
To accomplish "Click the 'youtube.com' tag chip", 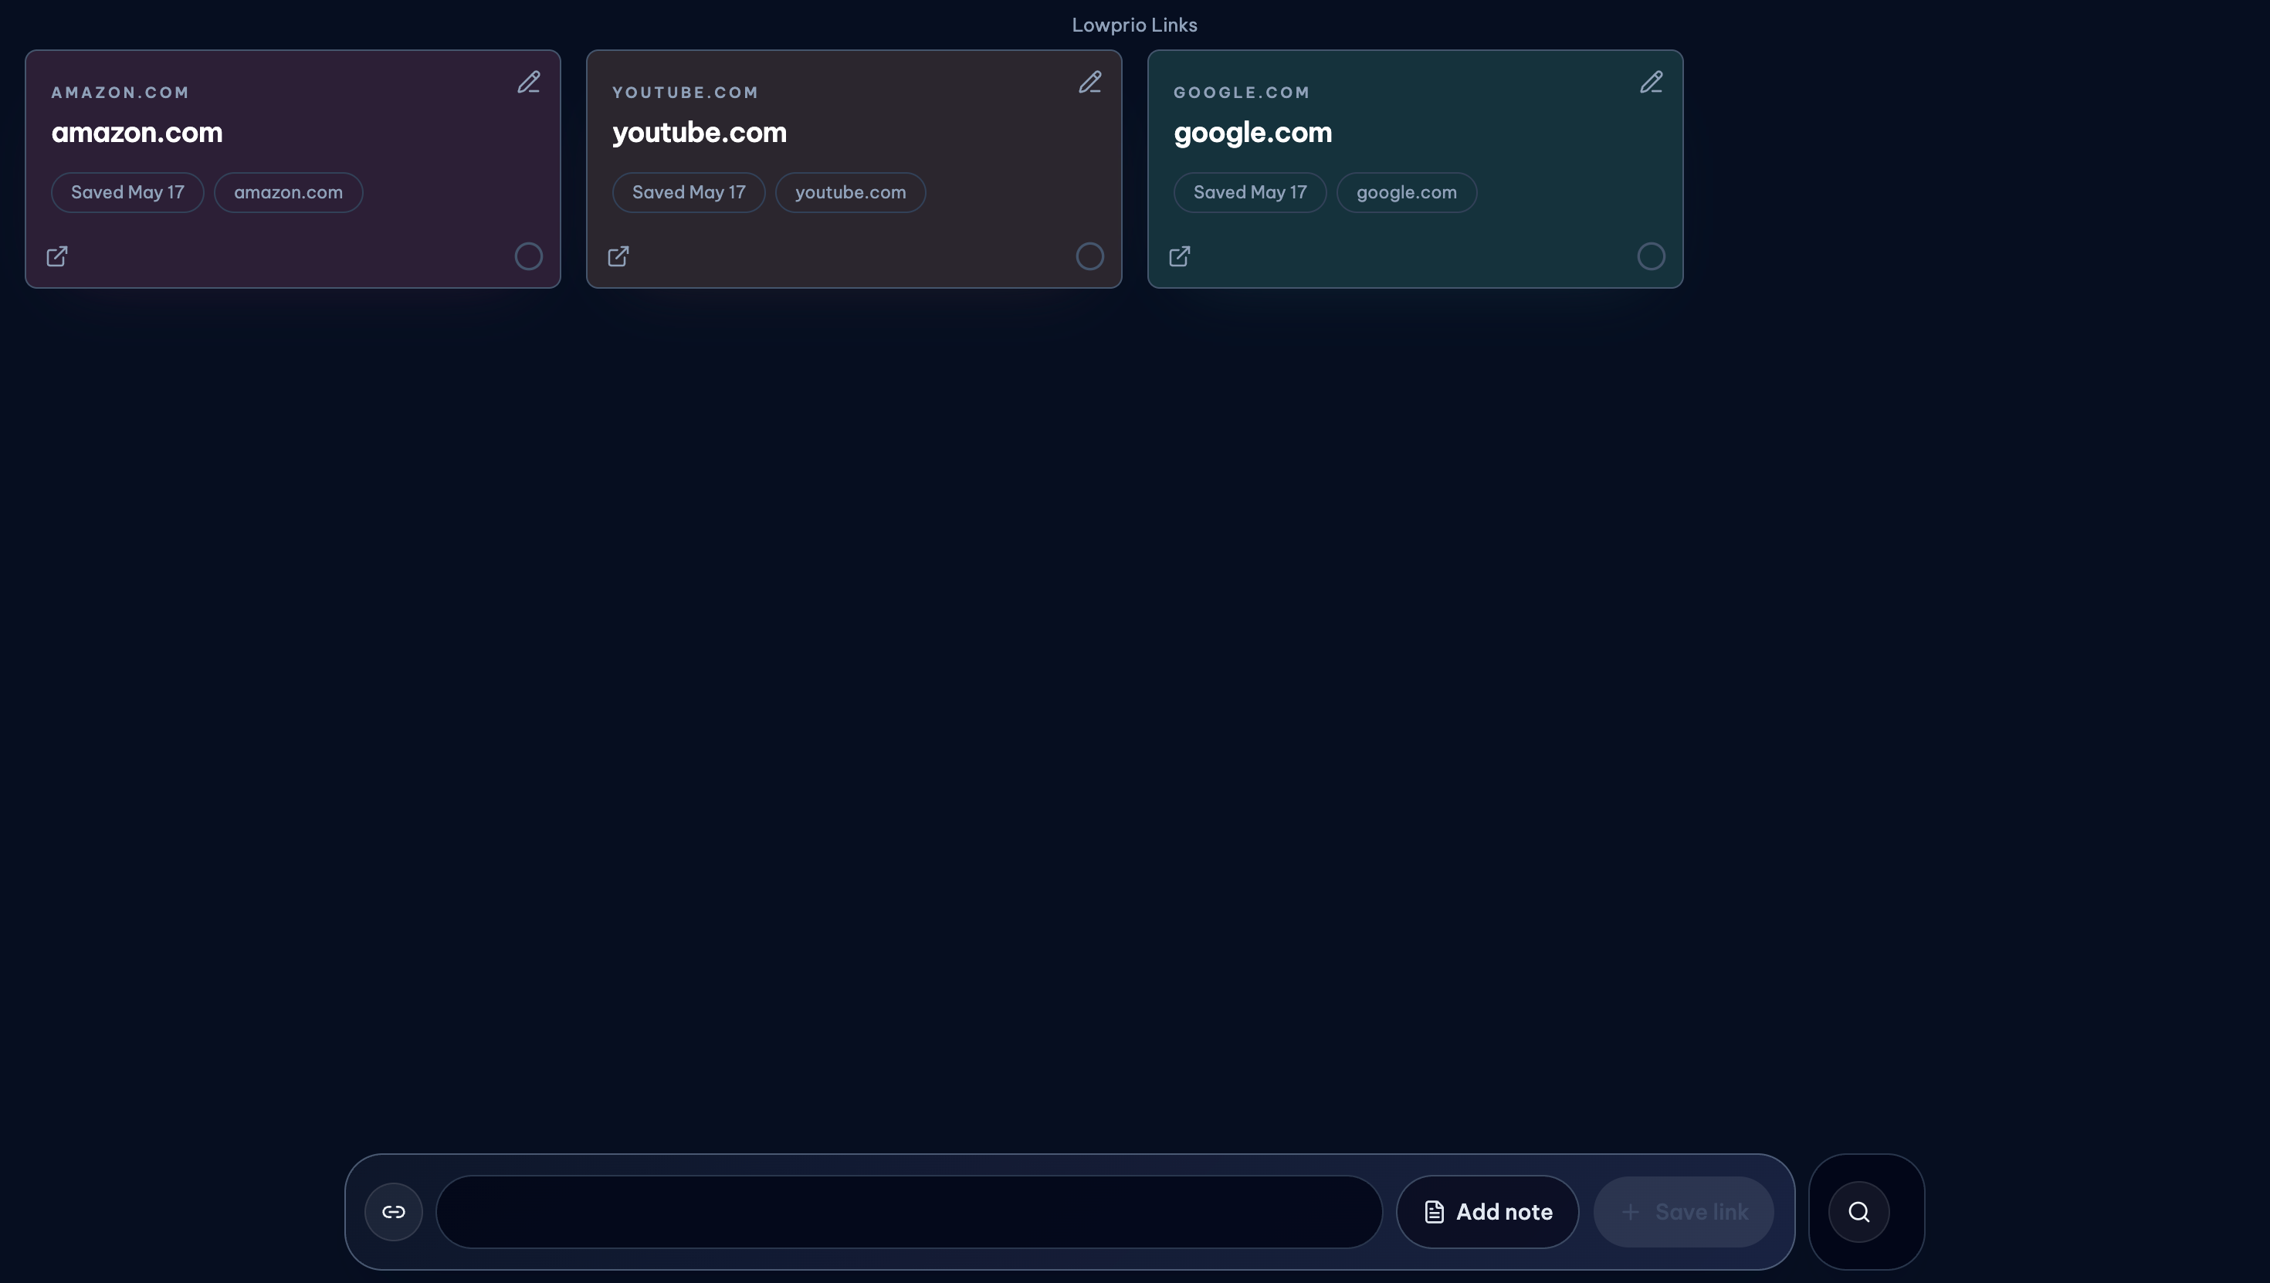I will pos(850,192).
